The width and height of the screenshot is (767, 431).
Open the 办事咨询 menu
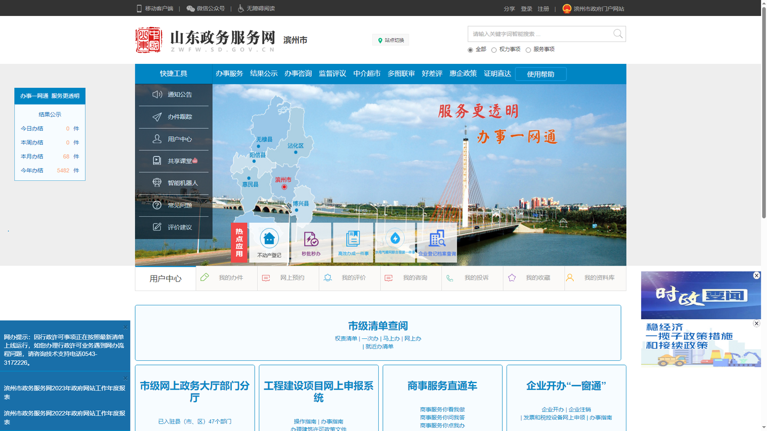point(298,73)
